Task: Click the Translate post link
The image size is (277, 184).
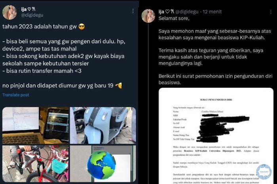Action: click(16, 95)
